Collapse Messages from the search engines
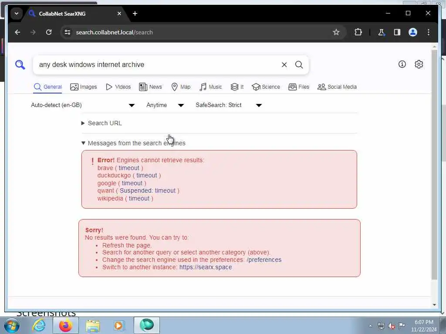446x334 pixels. tap(133, 143)
